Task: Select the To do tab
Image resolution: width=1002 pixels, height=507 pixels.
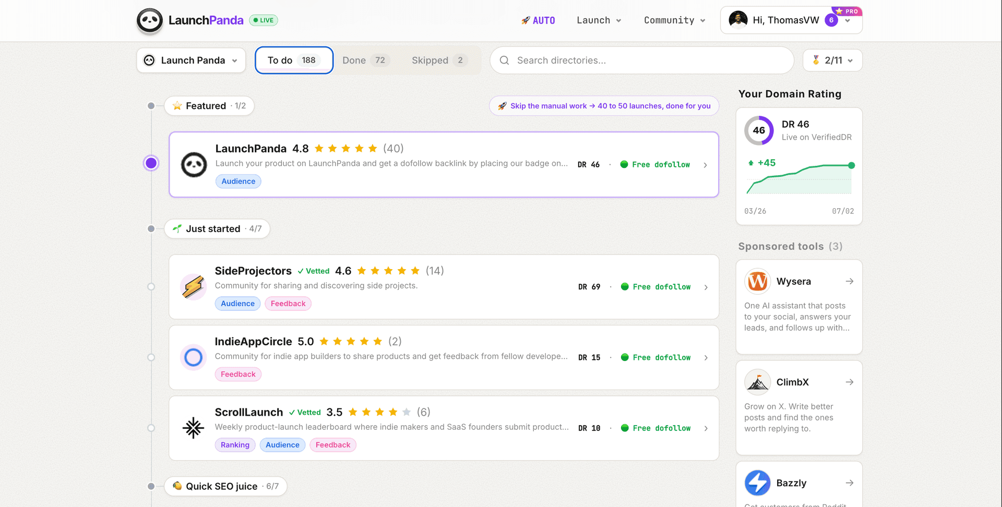Action: [x=294, y=61]
